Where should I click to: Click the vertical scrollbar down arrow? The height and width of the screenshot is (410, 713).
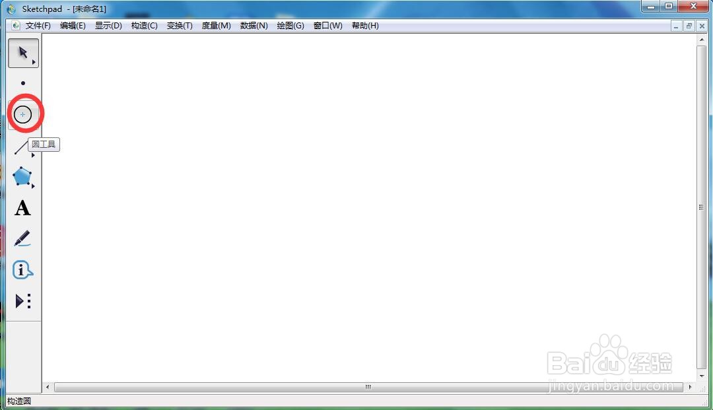(x=702, y=376)
